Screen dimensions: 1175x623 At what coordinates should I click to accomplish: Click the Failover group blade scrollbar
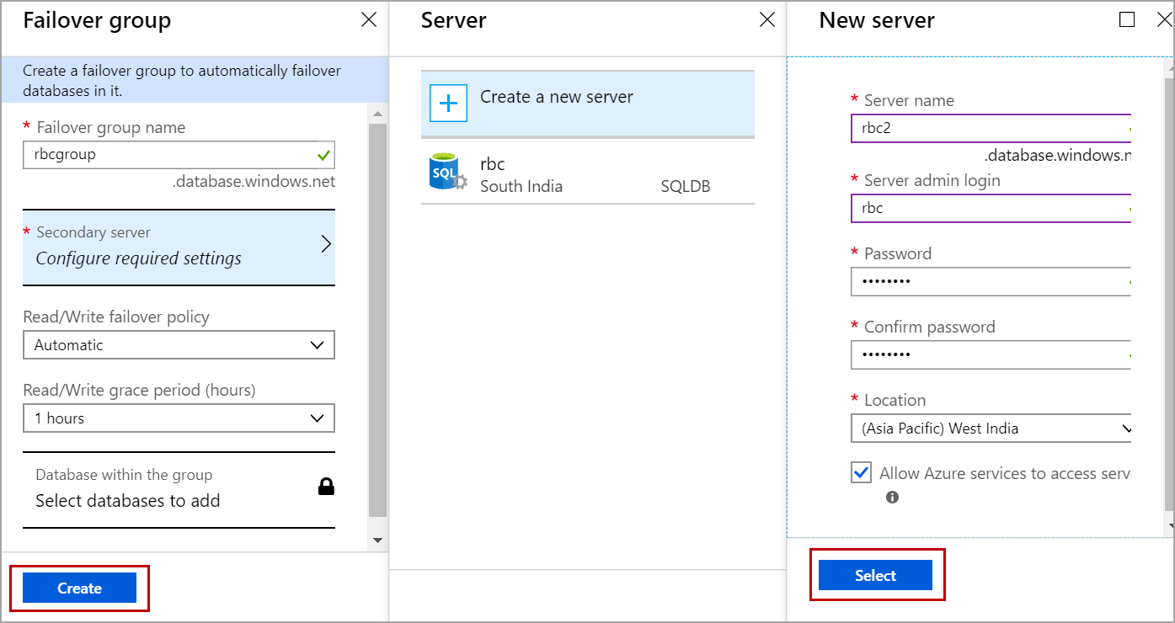click(377, 320)
